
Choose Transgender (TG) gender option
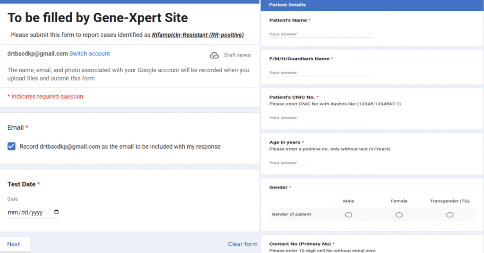[x=449, y=215]
